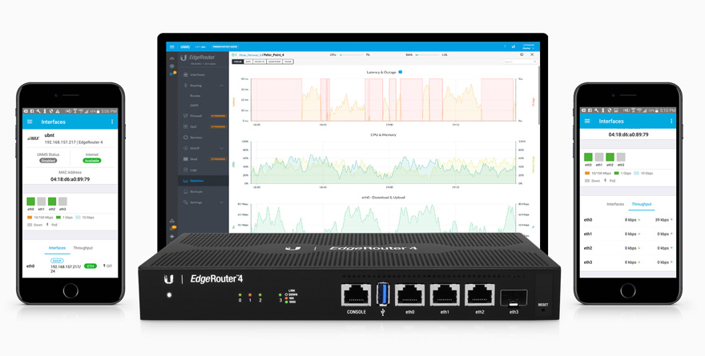705x356 pixels.
Task: Click the Statistics chart icon in the sidebar
Action: [x=186, y=181]
